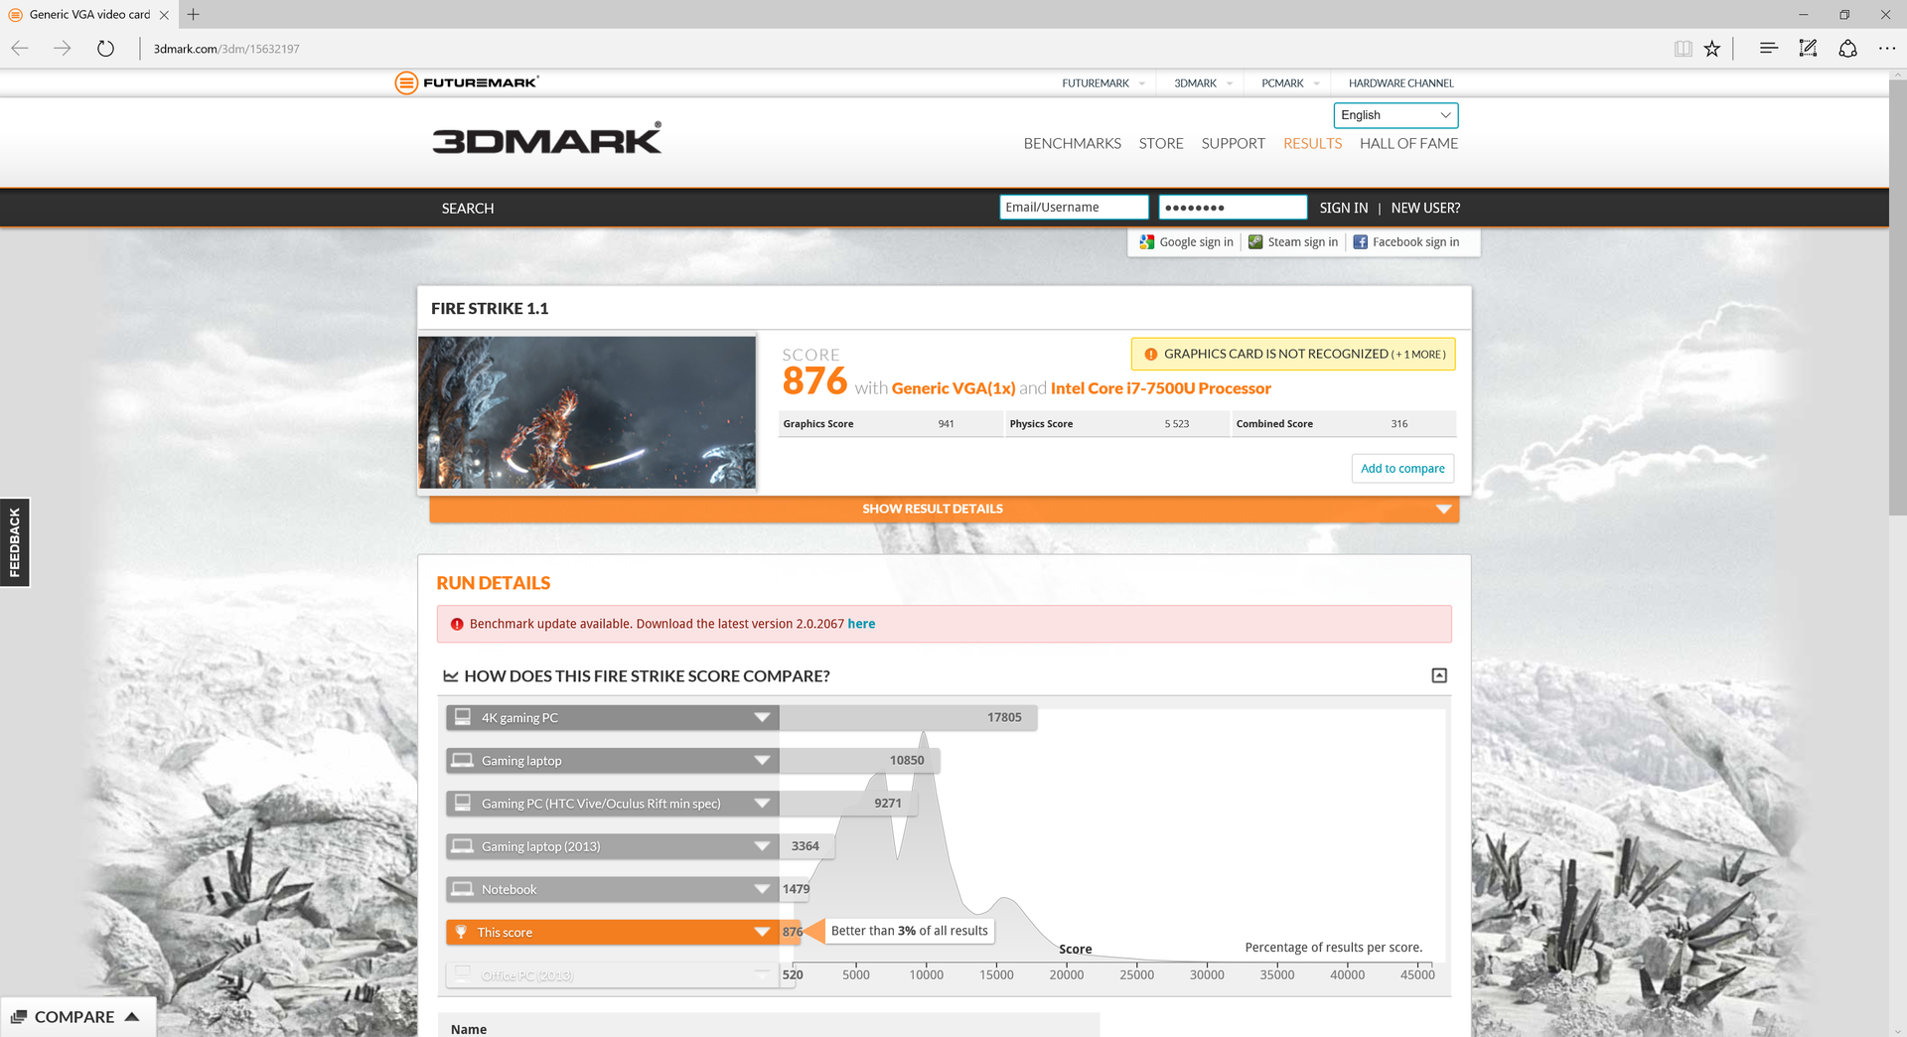
Task: Click the 4K gaming PC monitor icon
Action: (x=462, y=717)
